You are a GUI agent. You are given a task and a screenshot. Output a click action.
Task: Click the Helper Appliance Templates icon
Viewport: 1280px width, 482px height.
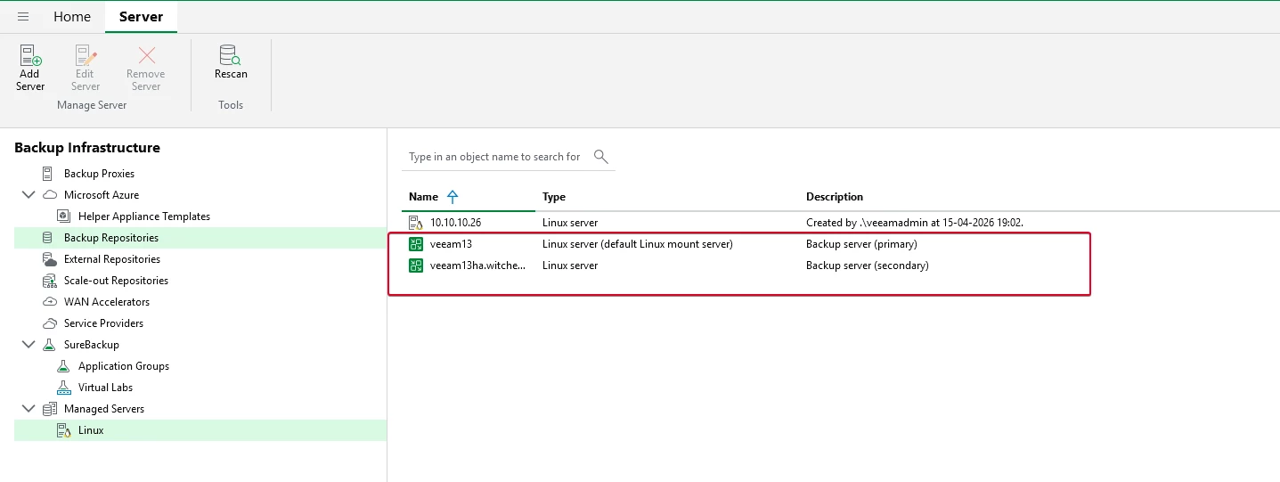(63, 216)
